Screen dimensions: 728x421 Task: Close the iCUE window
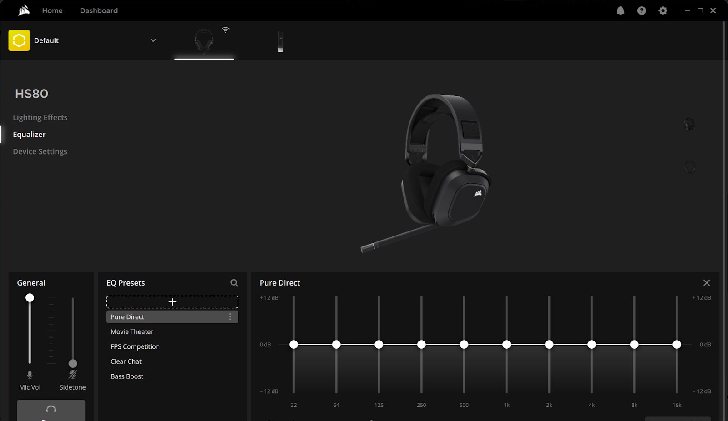pyautogui.click(x=713, y=10)
